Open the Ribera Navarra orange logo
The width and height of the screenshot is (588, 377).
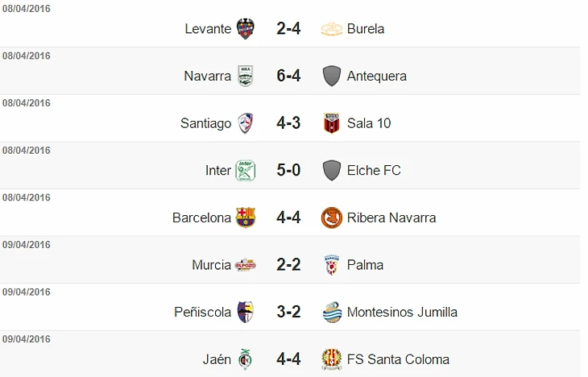click(x=332, y=217)
